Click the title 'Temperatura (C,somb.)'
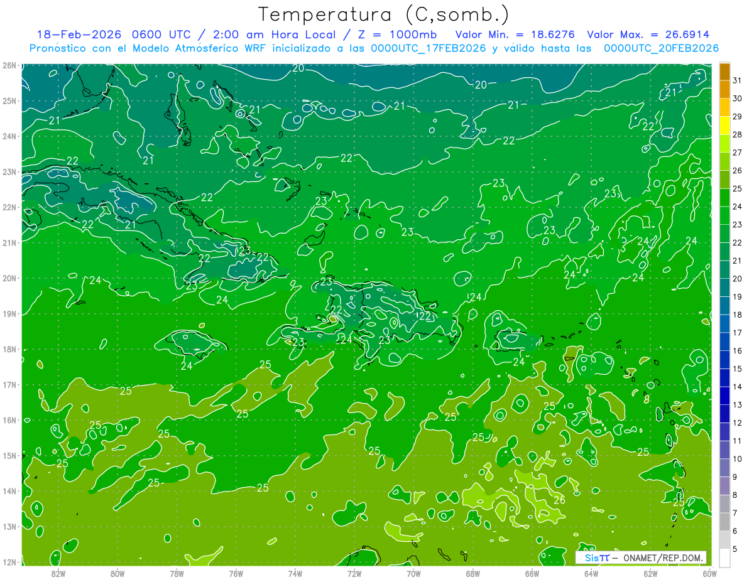The height and width of the screenshot is (582, 754). coord(383,15)
